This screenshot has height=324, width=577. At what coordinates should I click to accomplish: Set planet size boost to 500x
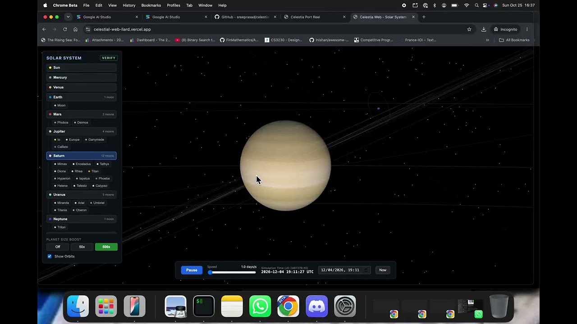[x=106, y=247]
